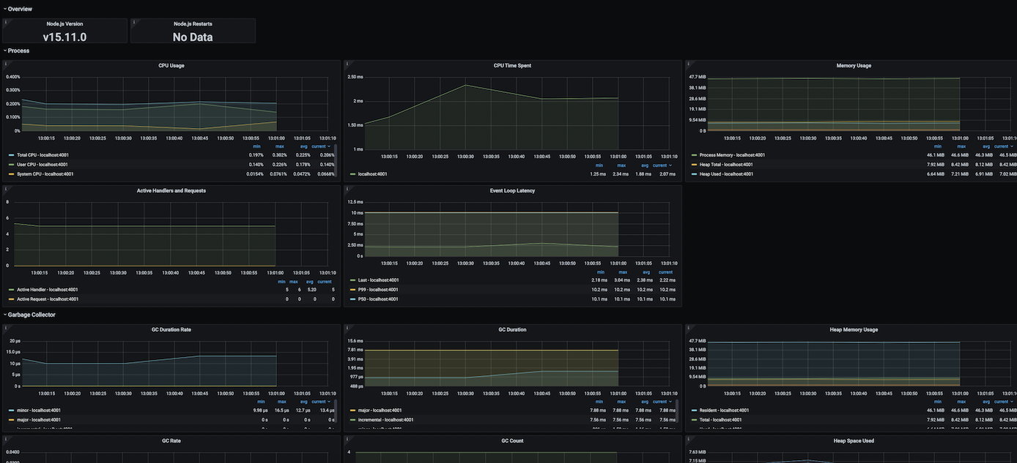Click info icon on Memory Usage panel

[x=689, y=64]
